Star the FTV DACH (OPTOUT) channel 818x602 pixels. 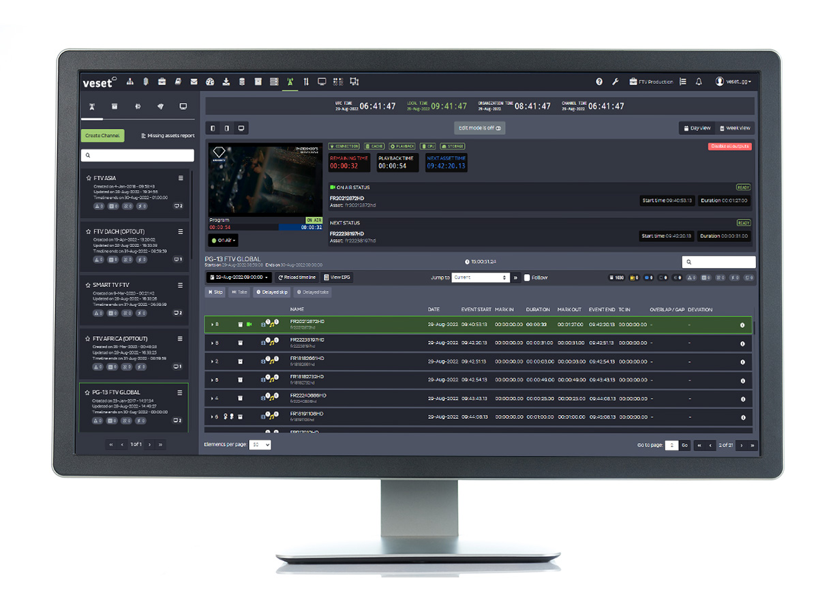pyautogui.click(x=89, y=232)
